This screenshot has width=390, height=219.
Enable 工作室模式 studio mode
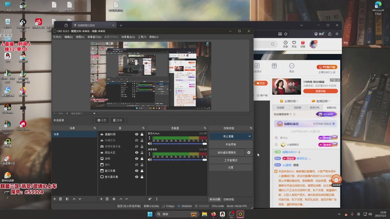tap(231, 161)
